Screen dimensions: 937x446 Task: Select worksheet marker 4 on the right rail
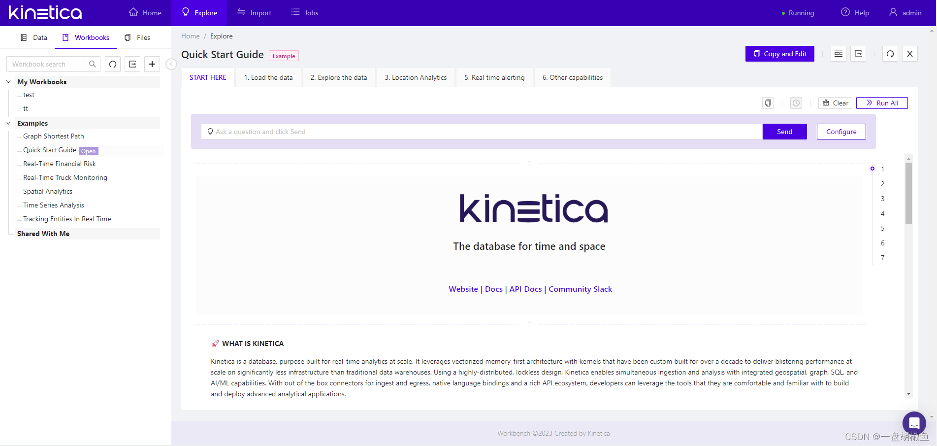pos(882,213)
